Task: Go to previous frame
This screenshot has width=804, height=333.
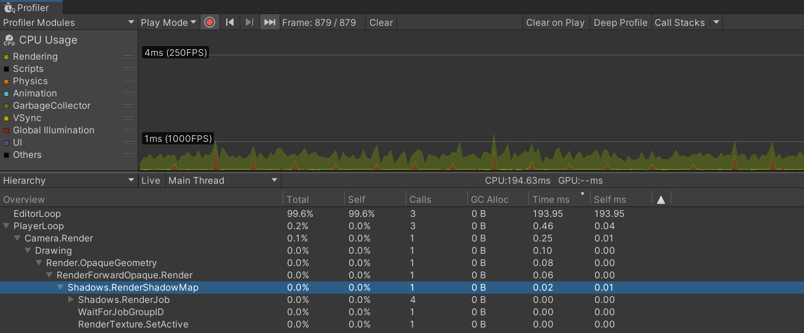Action: coord(230,22)
